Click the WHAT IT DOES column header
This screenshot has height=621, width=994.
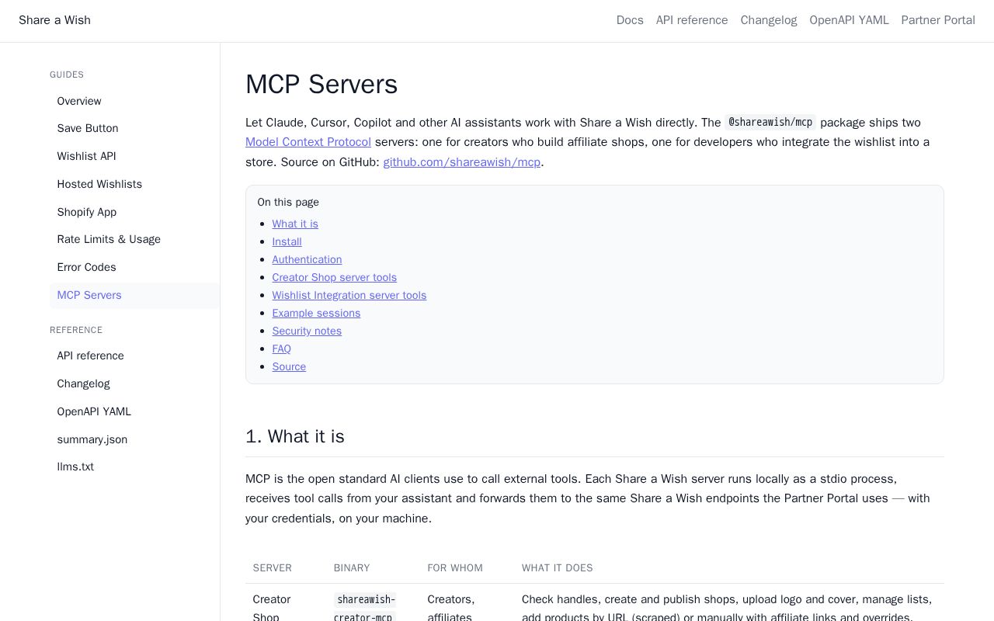coord(558,568)
